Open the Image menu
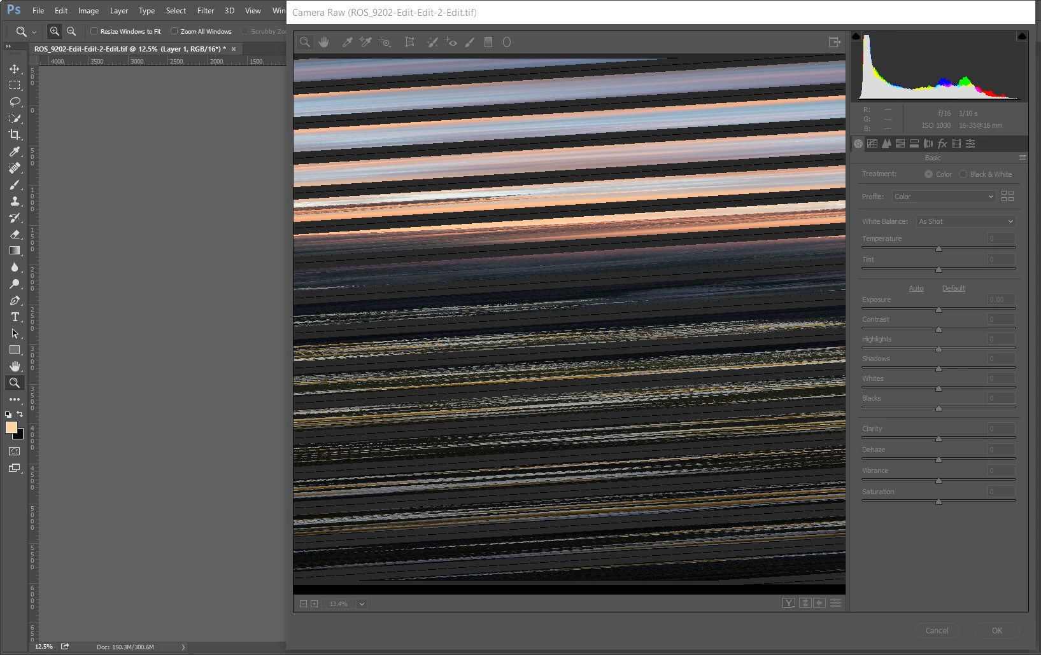Viewport: 1041px width, 655px height. (x=89, y=10)
